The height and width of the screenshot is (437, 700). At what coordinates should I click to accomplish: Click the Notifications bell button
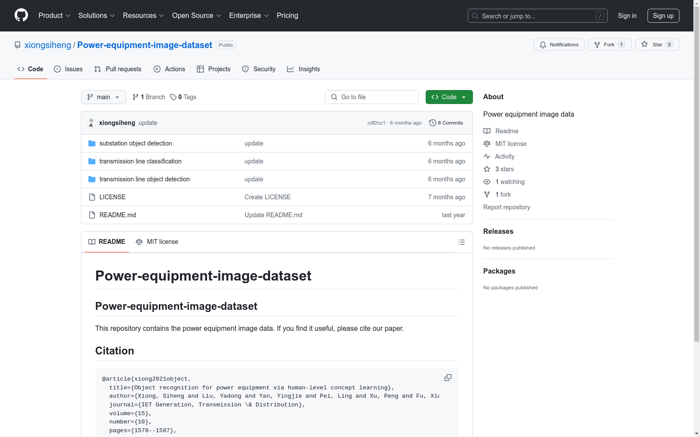pyautogui.click(x=559, y=45)
